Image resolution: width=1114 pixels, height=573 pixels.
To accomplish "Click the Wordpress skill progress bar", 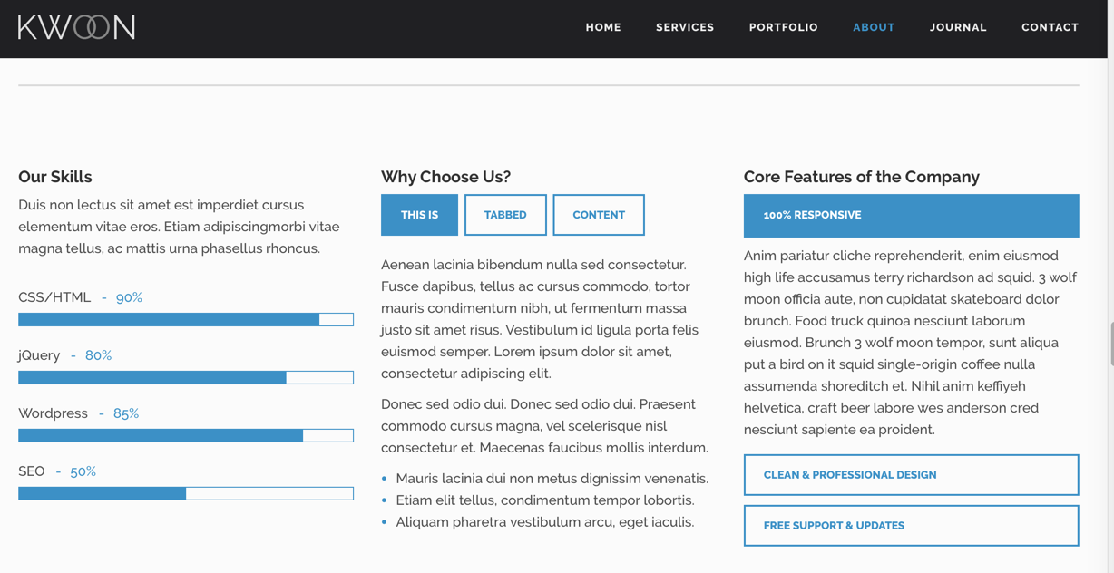I will [x=186, y=435].
